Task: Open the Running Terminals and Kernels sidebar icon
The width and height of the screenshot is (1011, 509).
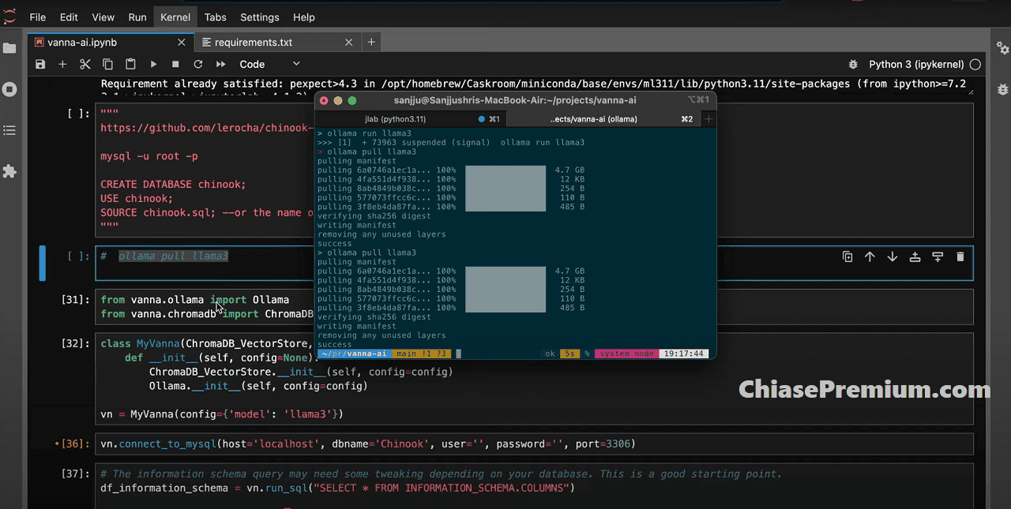Action: (9, 89)
